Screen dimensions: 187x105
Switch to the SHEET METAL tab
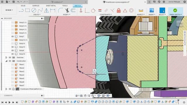pos(51,6)
